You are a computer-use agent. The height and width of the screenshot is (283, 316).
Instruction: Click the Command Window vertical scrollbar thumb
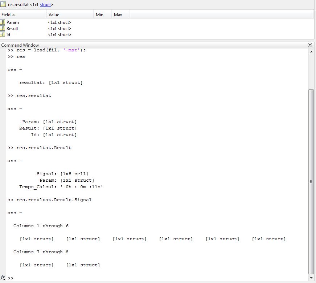click(x=311, y=182)
